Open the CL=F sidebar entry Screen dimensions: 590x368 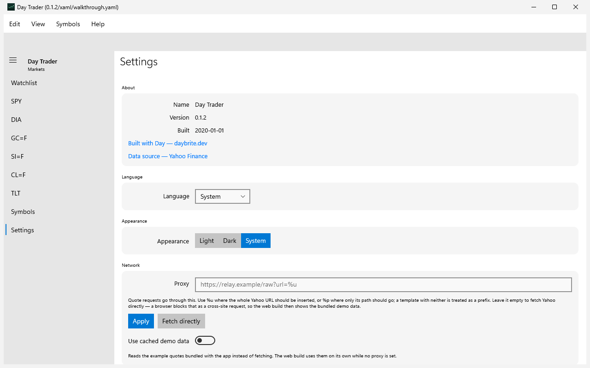59,175
